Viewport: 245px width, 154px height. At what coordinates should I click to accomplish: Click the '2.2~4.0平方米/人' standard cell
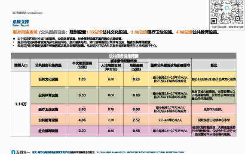[x=170, y=120]
